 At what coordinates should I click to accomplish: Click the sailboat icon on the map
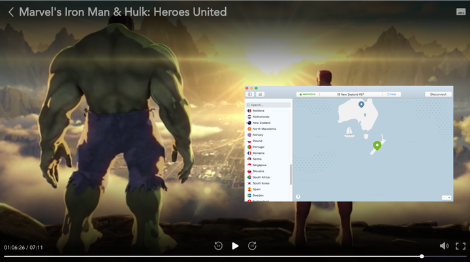click(x=349, y=132)
